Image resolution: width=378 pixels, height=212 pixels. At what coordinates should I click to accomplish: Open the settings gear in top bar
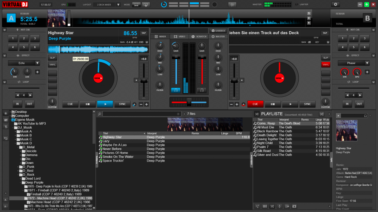pyautogui.click(x=335, y=4)
